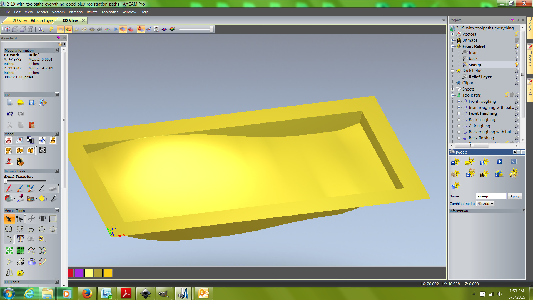Create an ellipse vector tool
Screen dimensions: 533x300
pos(31,229)
